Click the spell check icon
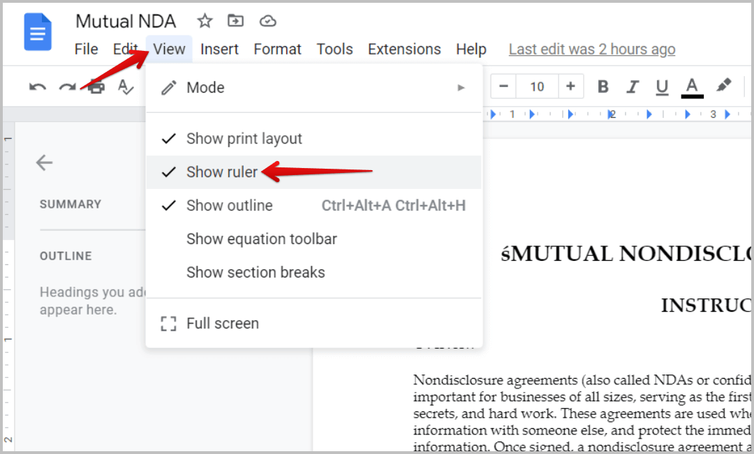754x454 pixels. [x=126, y=87]
